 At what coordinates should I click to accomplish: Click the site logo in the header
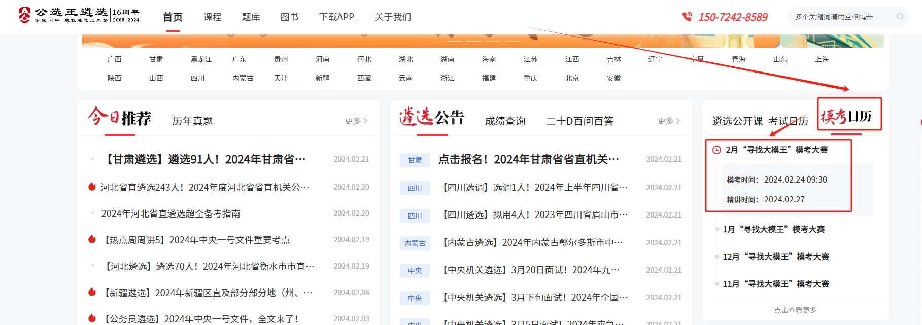coord(79,15)
